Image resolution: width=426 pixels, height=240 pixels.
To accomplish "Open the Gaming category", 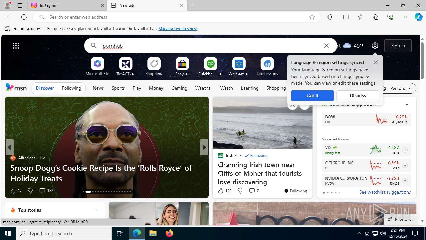I will click(179, 88).
